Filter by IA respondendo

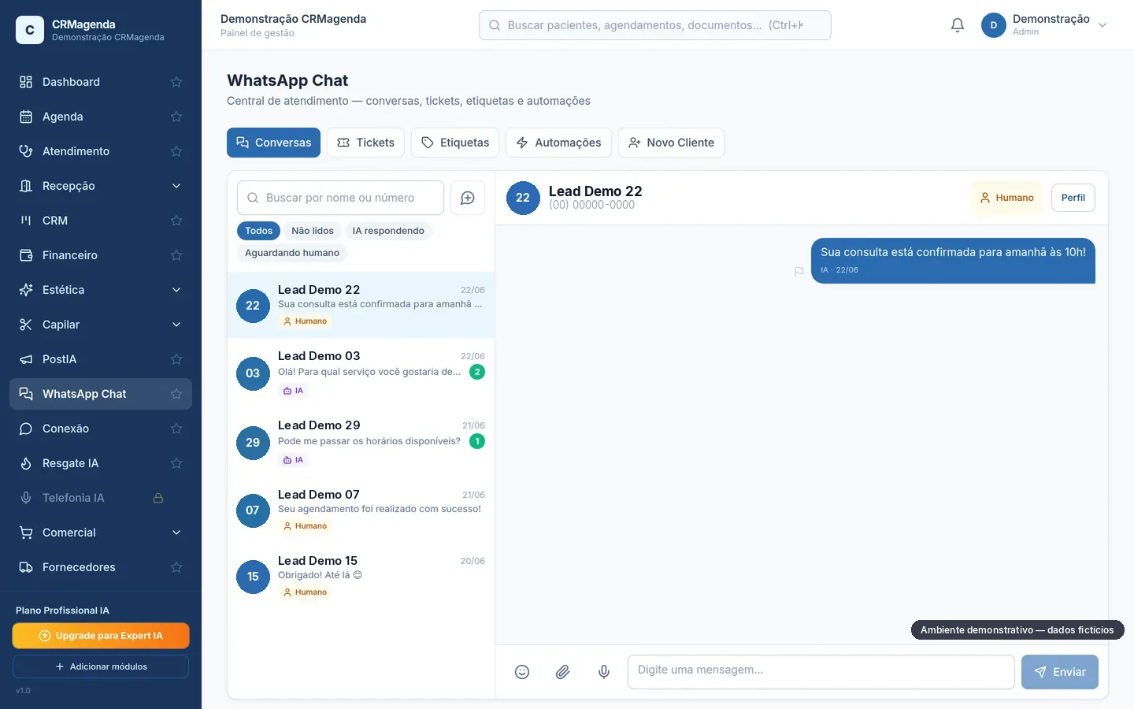click(x=388, y=231)
